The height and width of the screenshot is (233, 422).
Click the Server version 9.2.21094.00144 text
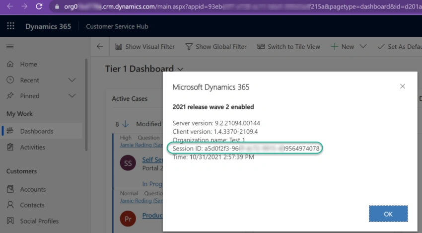(216, 123)
